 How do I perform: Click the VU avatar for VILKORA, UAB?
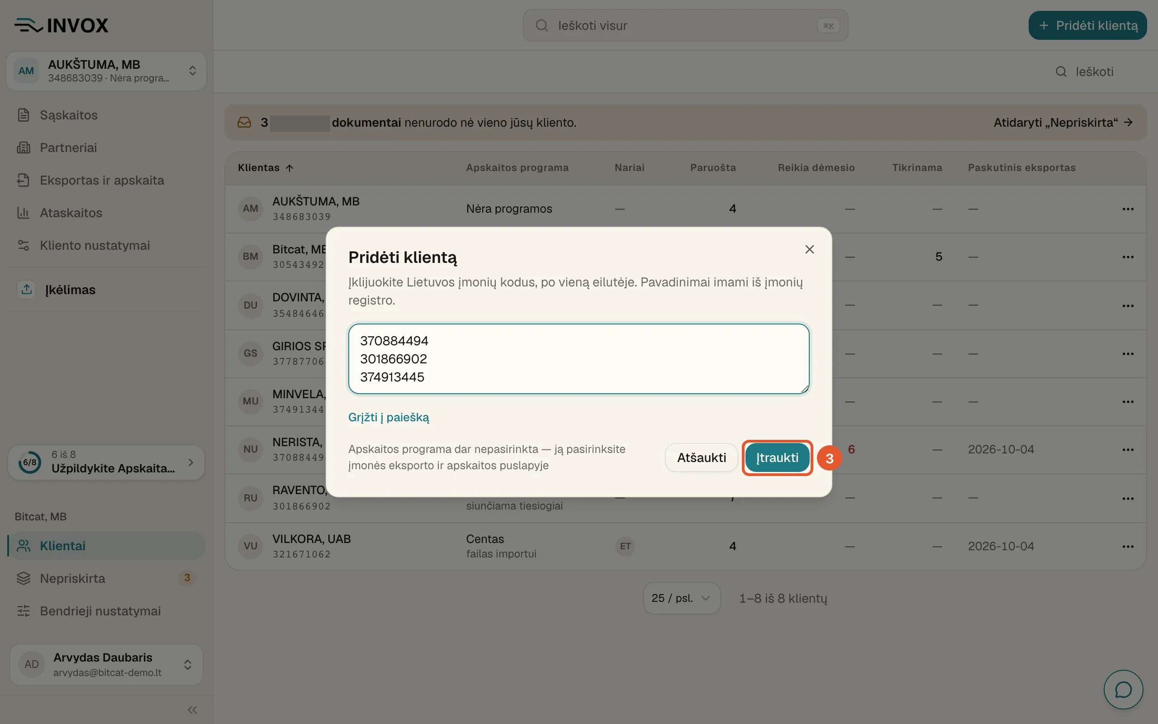point(250,546)
